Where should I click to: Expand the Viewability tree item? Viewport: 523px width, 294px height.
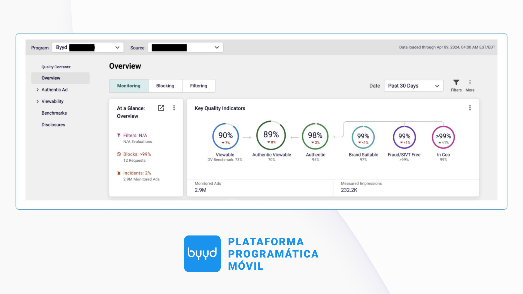pyautogui.click(x=38, y=102)
